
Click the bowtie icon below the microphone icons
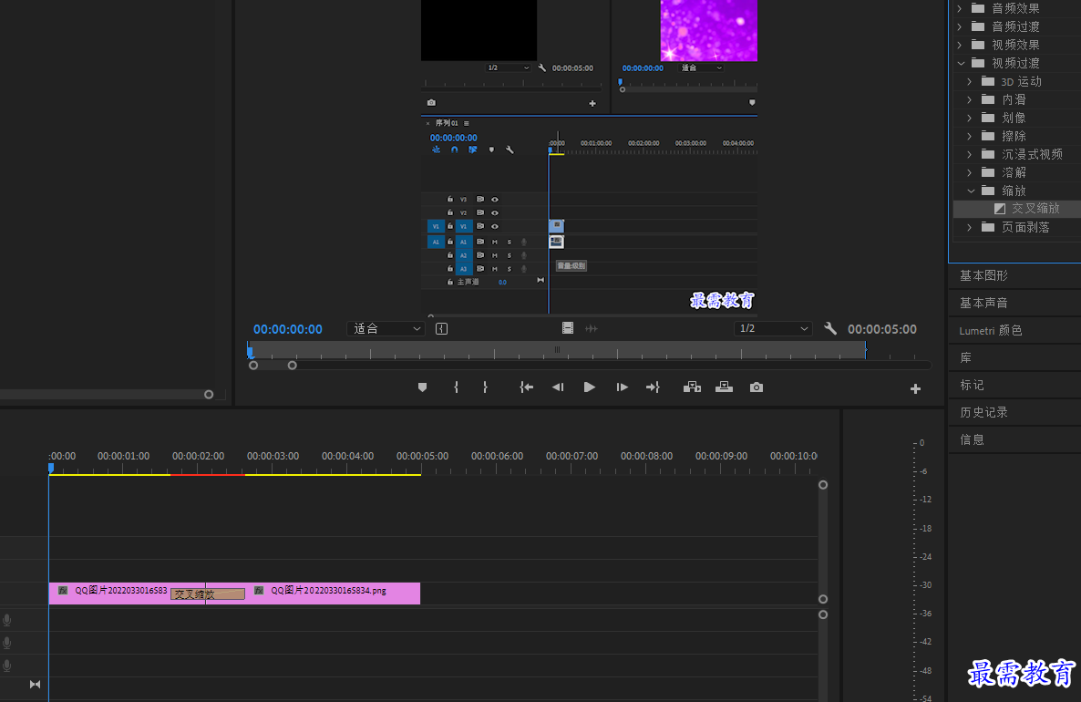coord(36,684)
